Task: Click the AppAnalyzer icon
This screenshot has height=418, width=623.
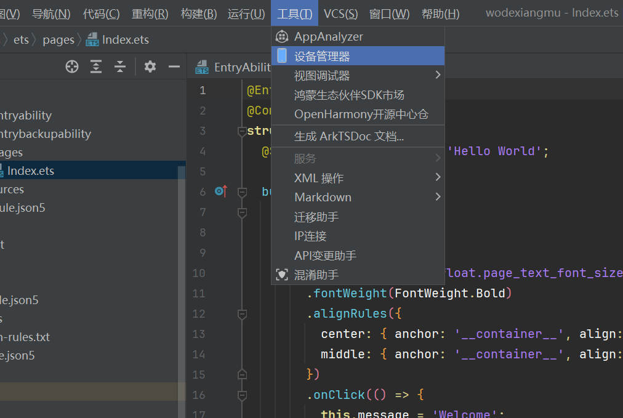Action: tap(282, 36)
